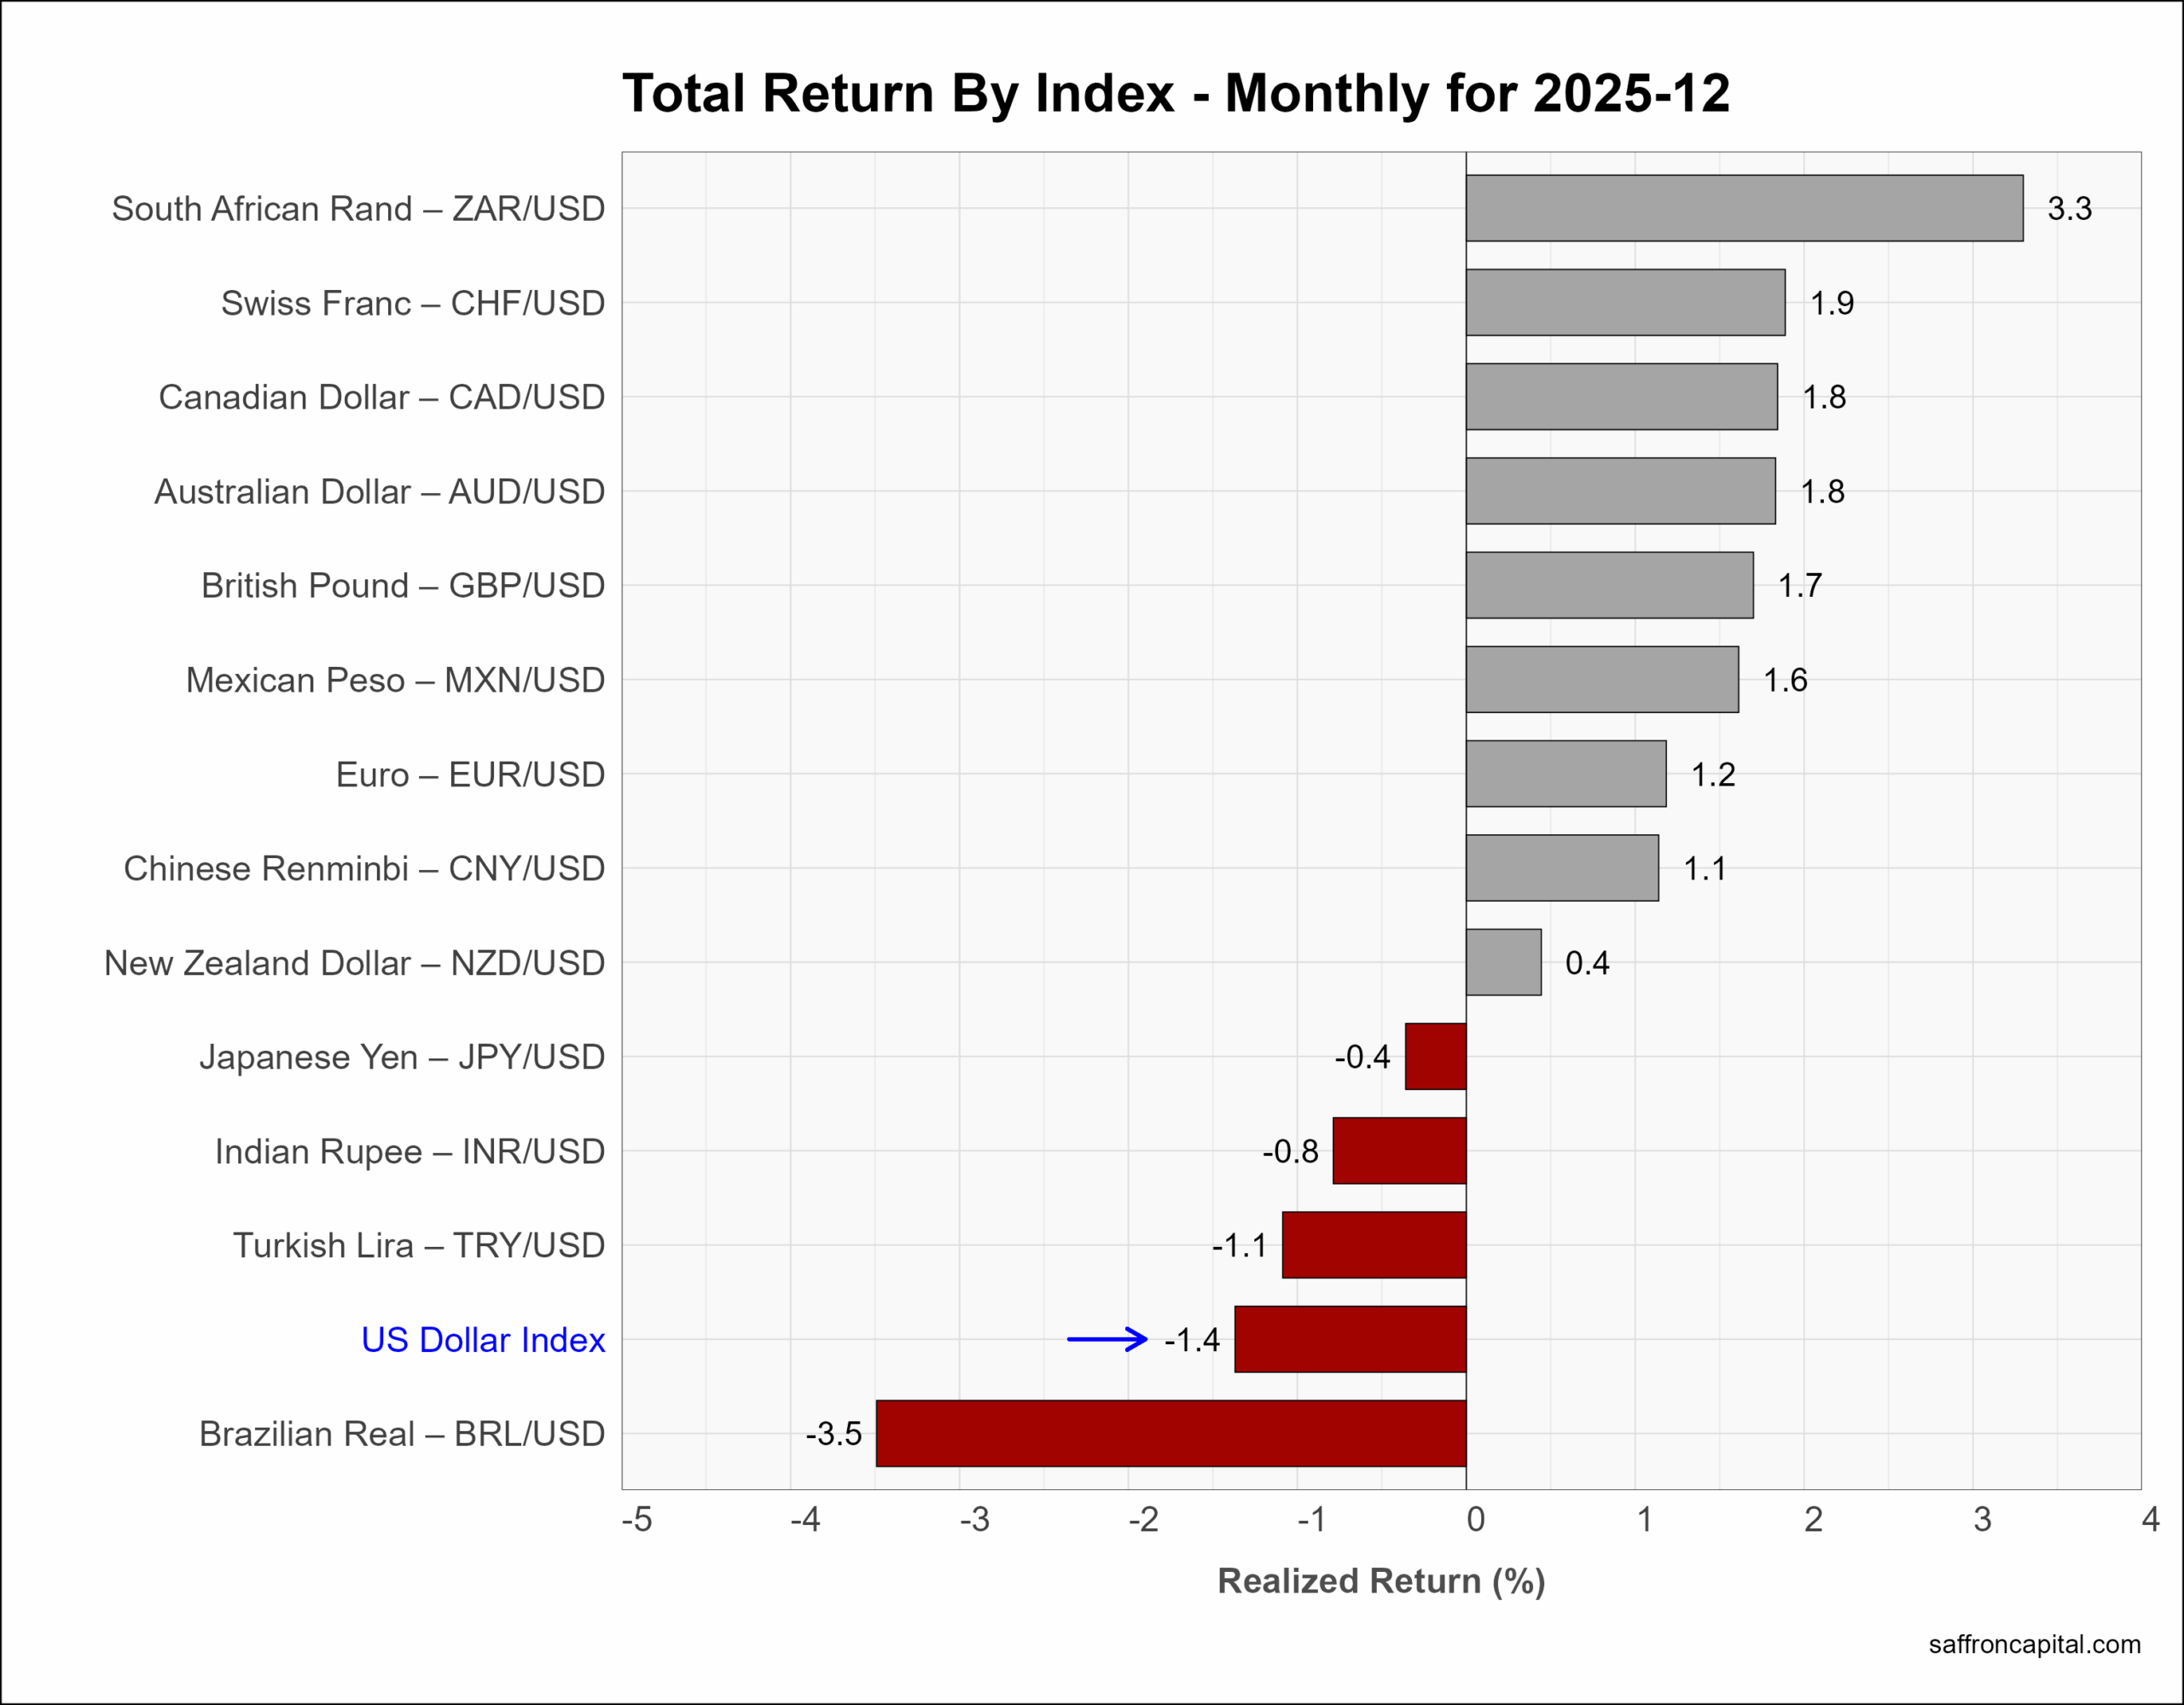2184x1705 pixels.
Task: Click the Mexican Peso – MXN/USD label
Action: tap(395, 680)
